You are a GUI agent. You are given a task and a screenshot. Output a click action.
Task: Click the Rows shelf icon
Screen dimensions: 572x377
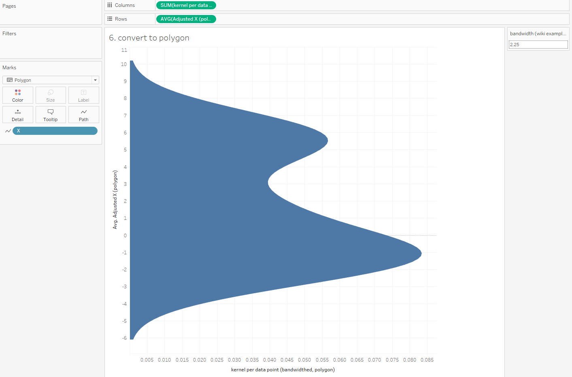click(x=110, y=19)
